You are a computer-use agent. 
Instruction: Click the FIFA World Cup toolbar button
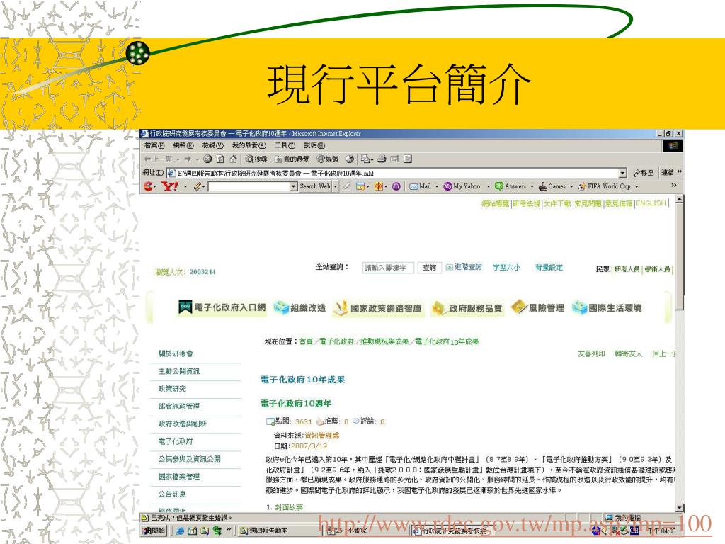click(x=605, y=186)
